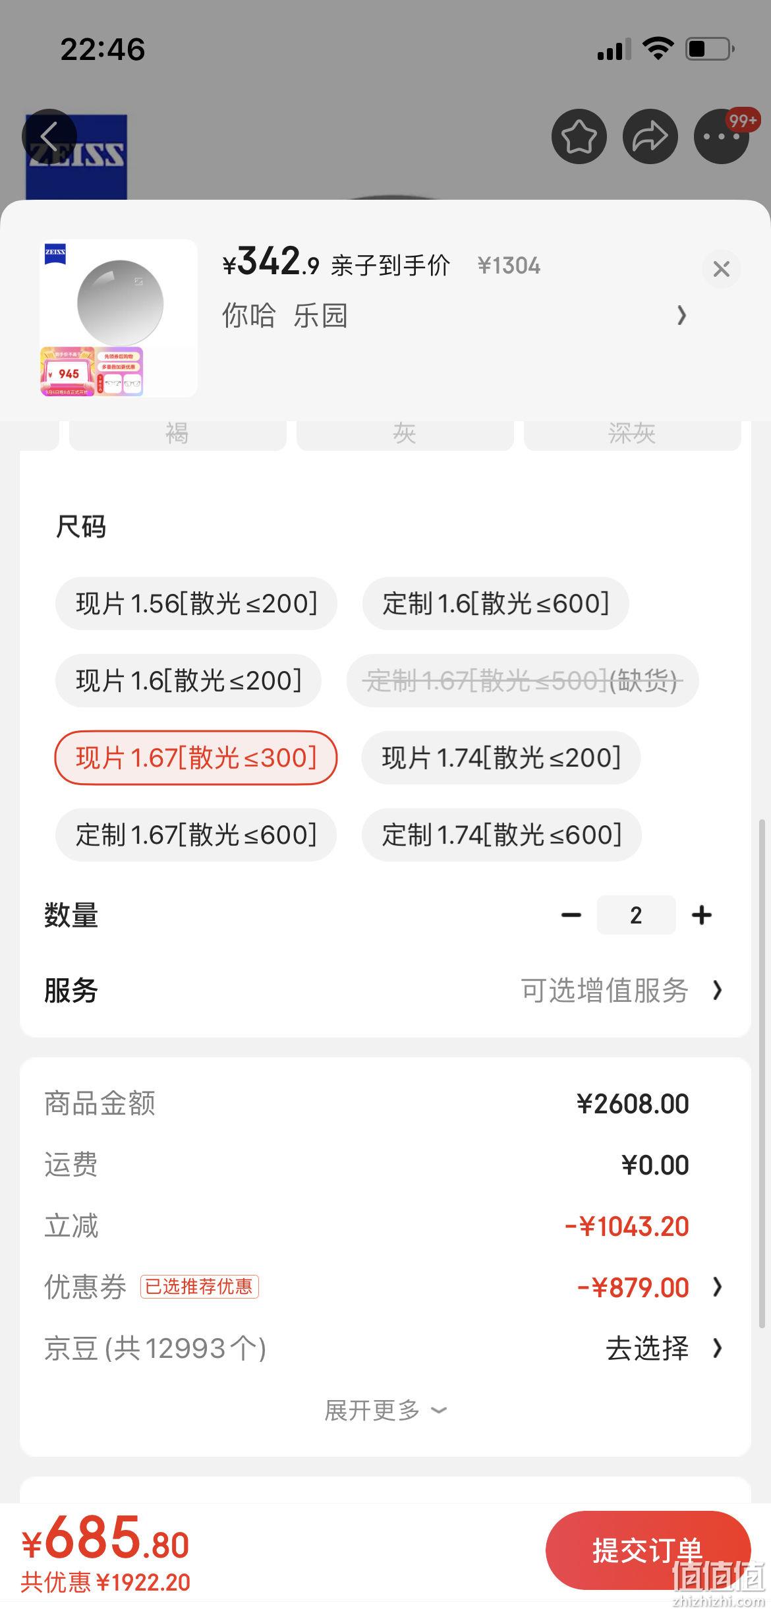Select the 灰 color option
771x1613 pixels.
(405, 434)
